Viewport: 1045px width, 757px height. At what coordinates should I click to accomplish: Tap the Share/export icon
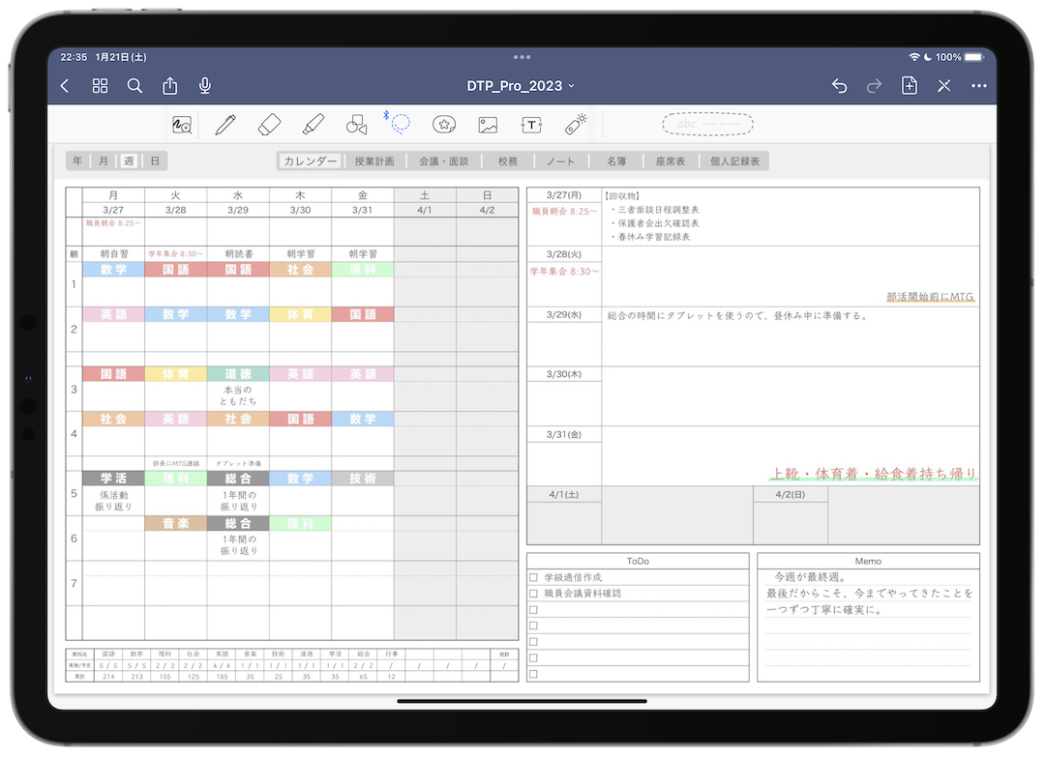coord(170,85)
